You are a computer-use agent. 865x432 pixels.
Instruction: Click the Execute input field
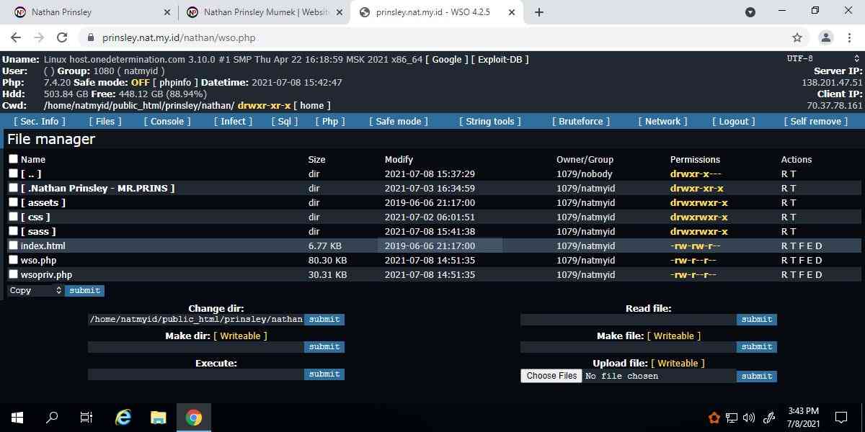point(196,374)
